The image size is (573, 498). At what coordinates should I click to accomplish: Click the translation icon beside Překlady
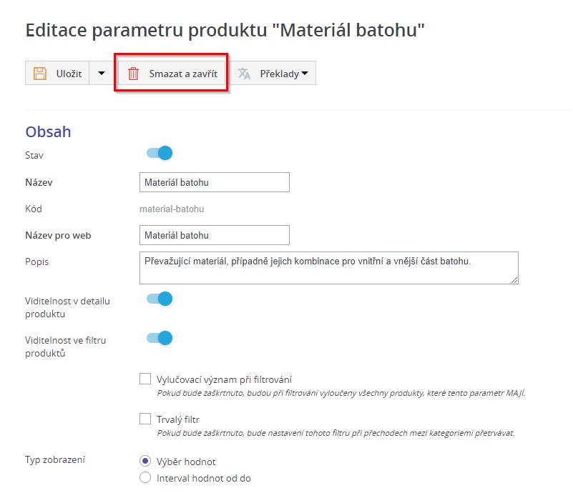(x=245, y=74)
